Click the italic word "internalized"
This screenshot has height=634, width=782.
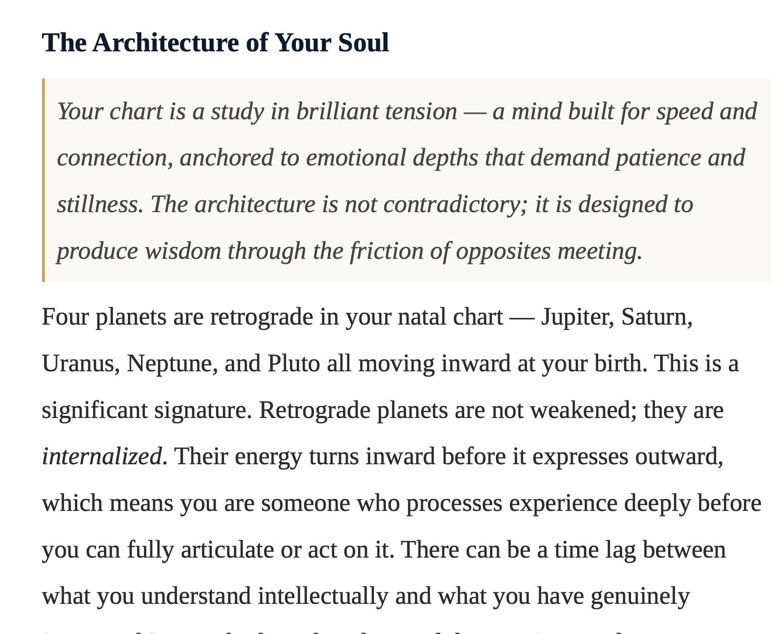click(x=101, y=457)
